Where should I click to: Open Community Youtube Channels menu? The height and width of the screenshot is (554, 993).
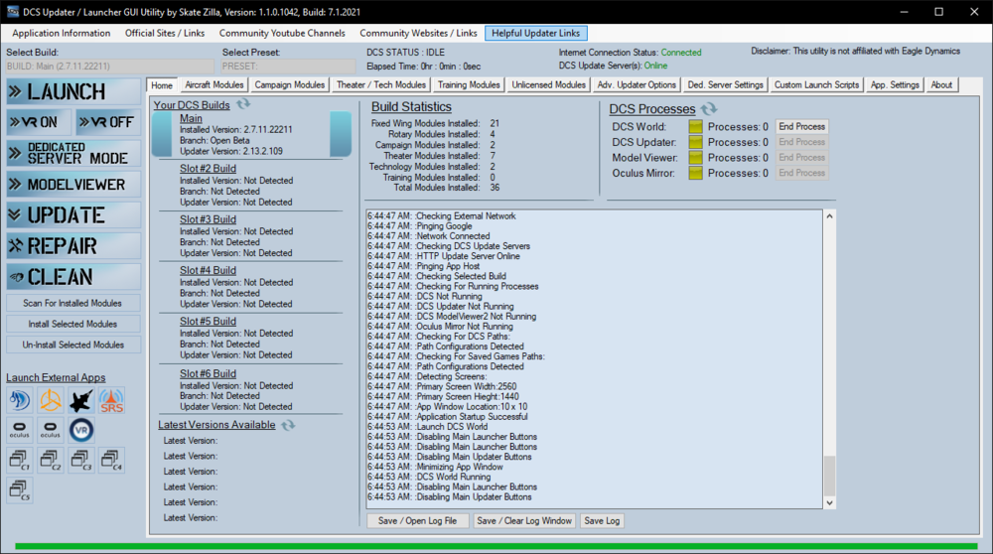282,33
